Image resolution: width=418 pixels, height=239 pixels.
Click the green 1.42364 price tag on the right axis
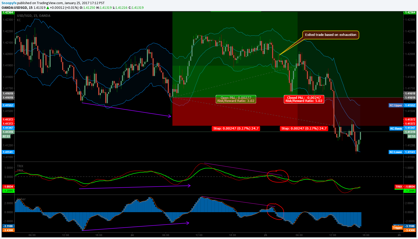click(410, 12)
